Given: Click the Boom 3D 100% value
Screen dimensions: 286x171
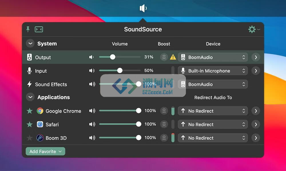Looking at the screenshot, I should tap(150, 138).
